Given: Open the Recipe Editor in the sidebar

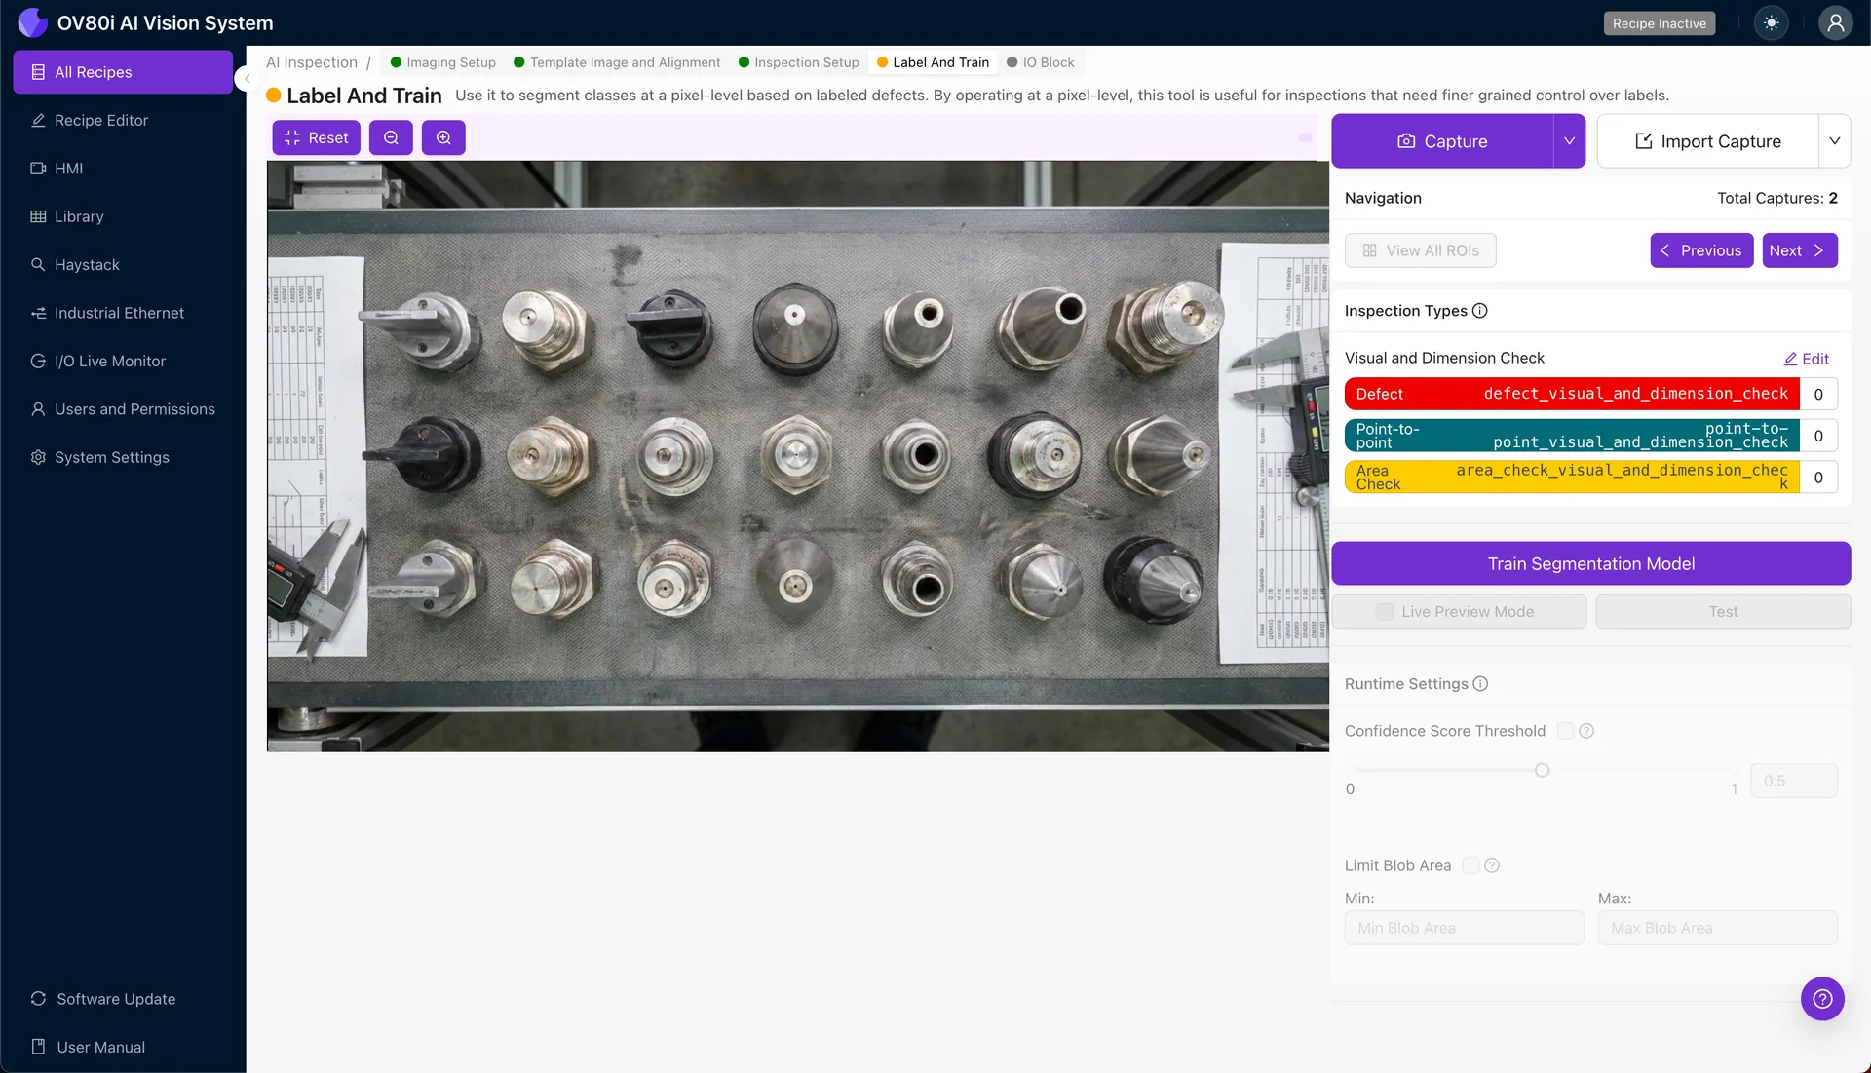Looking at the screenshot, I should pos(100,120).
